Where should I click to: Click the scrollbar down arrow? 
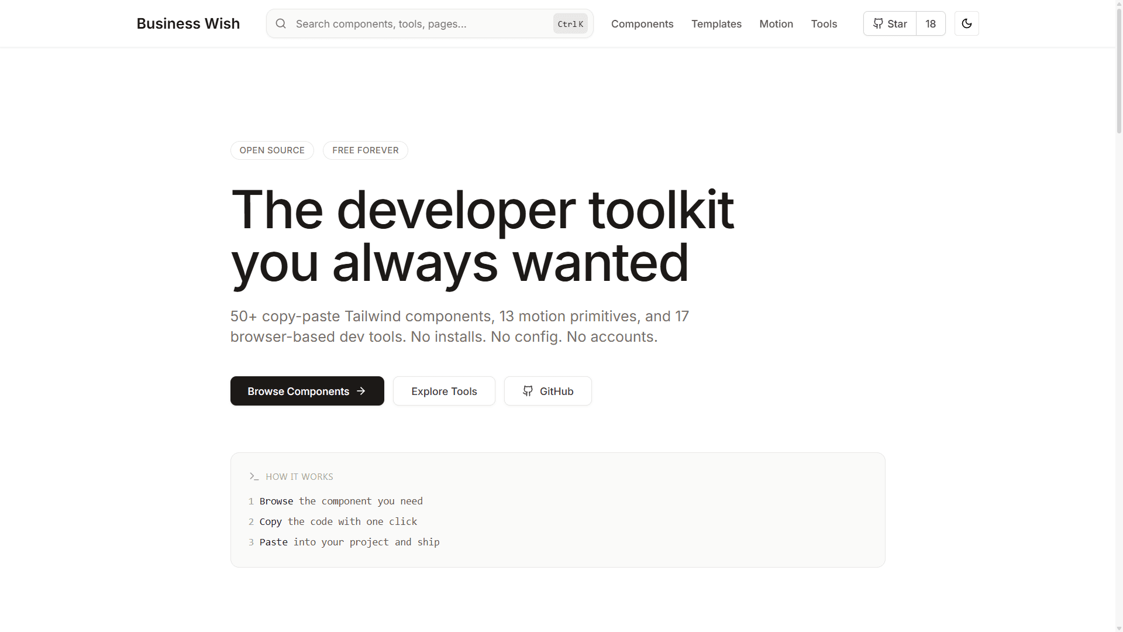[x=1119, y=628]
